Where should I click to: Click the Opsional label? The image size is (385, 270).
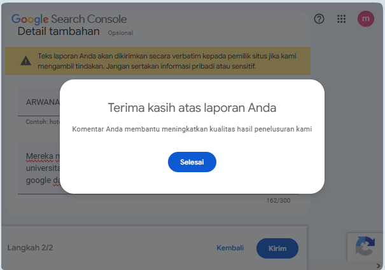(x=120, y=33)
